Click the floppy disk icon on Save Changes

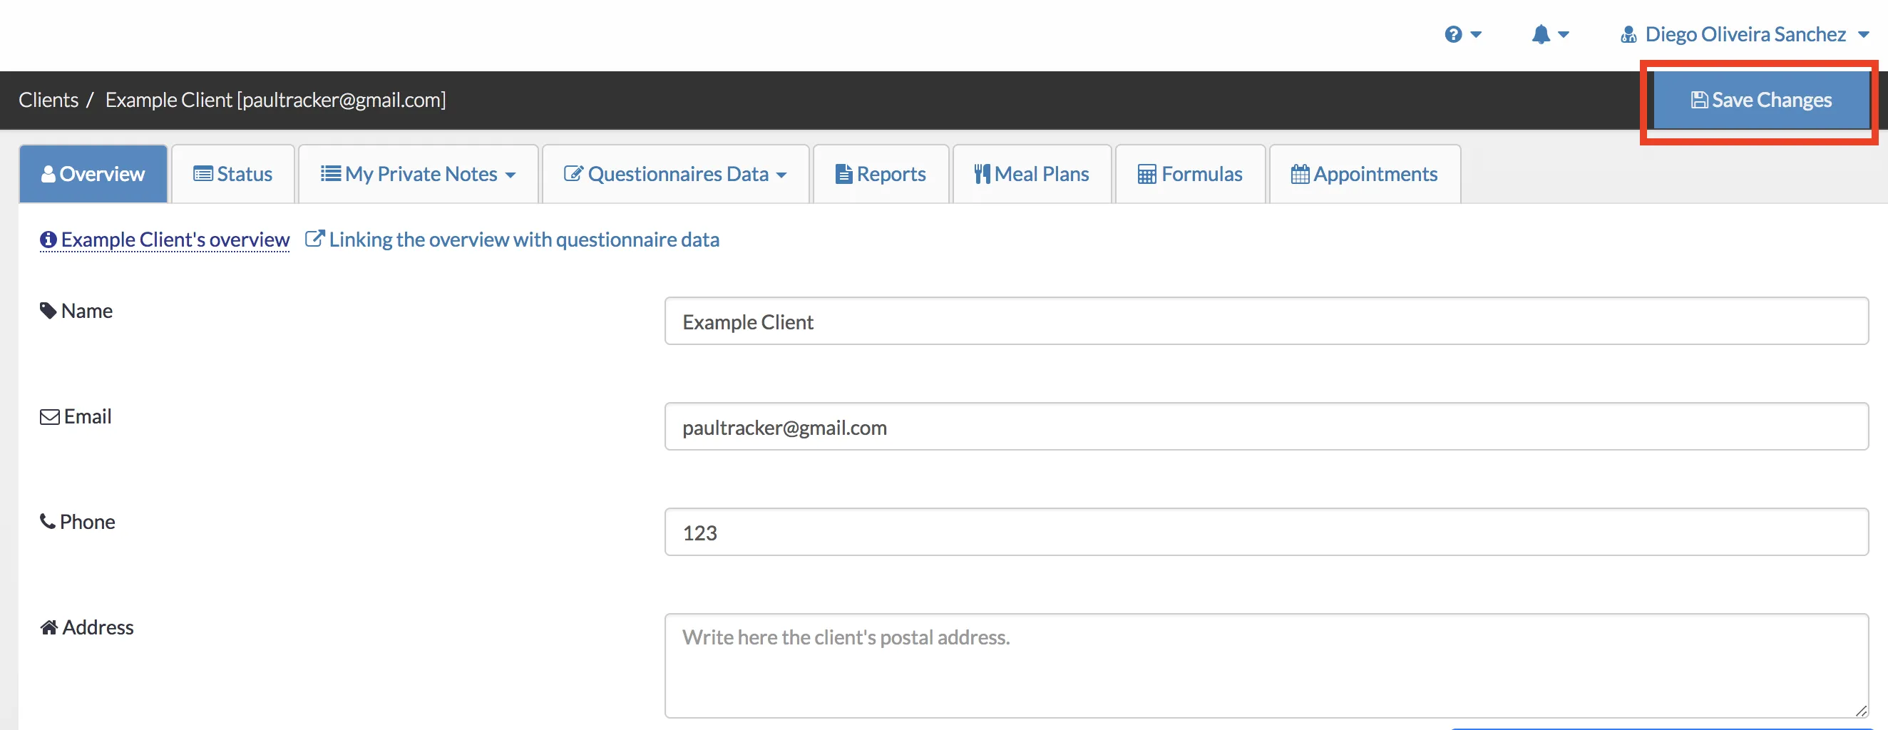1699,100
